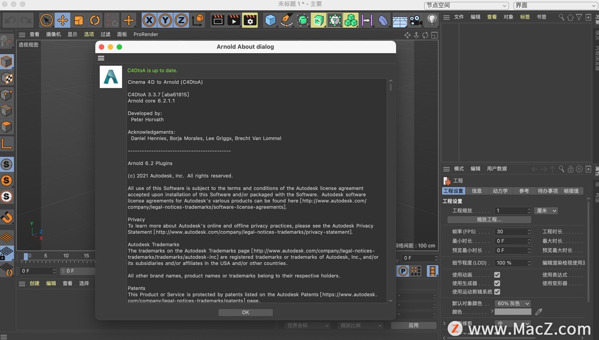Open the Bend deformer icon
This screenshot has height=340, width=599.
383,20
